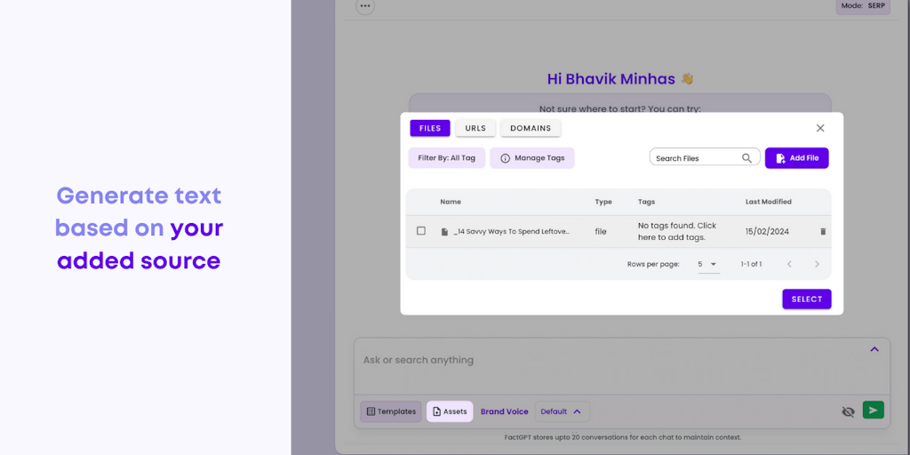This screenshot has width=910, height=455.
Task: Switch to the DOMAINS tab
Action: pyautogui.click(x=531, y=128)
